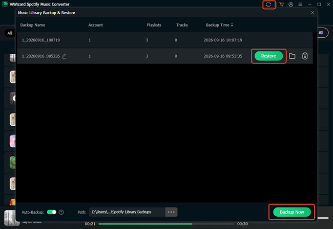
Task: Click the Backup Name column header
Action: pyautogui.click(x=33, y=25)
